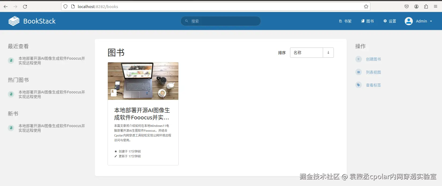
Task: Click the 搜索 search input field
Action: pos(221,21)
